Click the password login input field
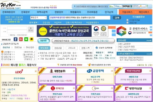The image size is (153, 102). click(17, 31)
